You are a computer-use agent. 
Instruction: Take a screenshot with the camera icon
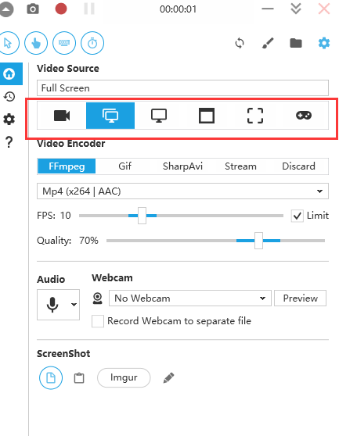(x=33, y=9)
